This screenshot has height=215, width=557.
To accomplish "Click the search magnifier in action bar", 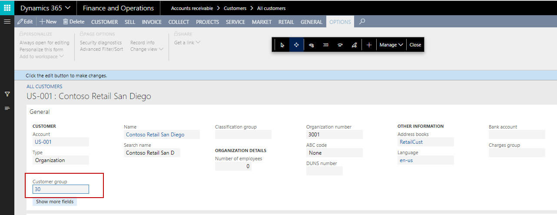I will 362,21.
